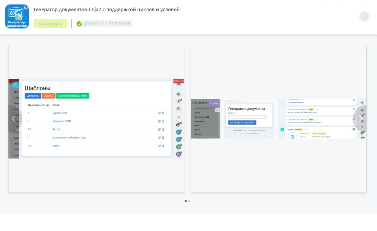
Task: Click the orange ДЕМО button
Action: coord(48,96)
